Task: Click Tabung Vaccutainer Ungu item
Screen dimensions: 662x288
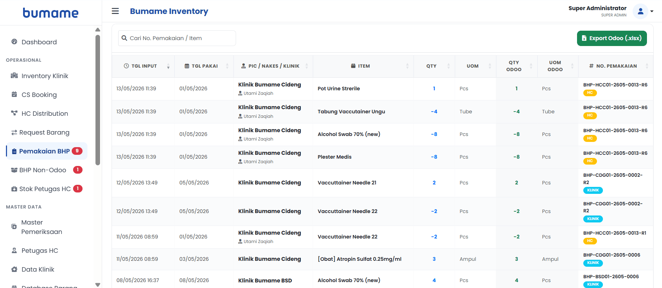Action: [x=351, y=112]
